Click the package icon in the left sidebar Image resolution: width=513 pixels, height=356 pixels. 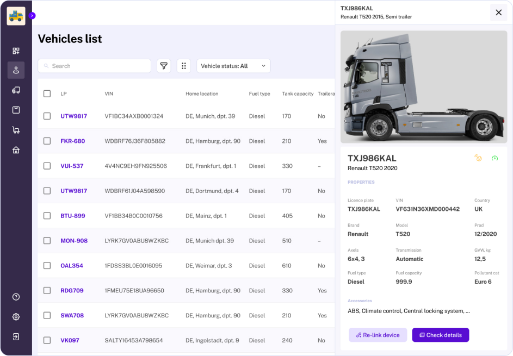click(x=16, y=109)
